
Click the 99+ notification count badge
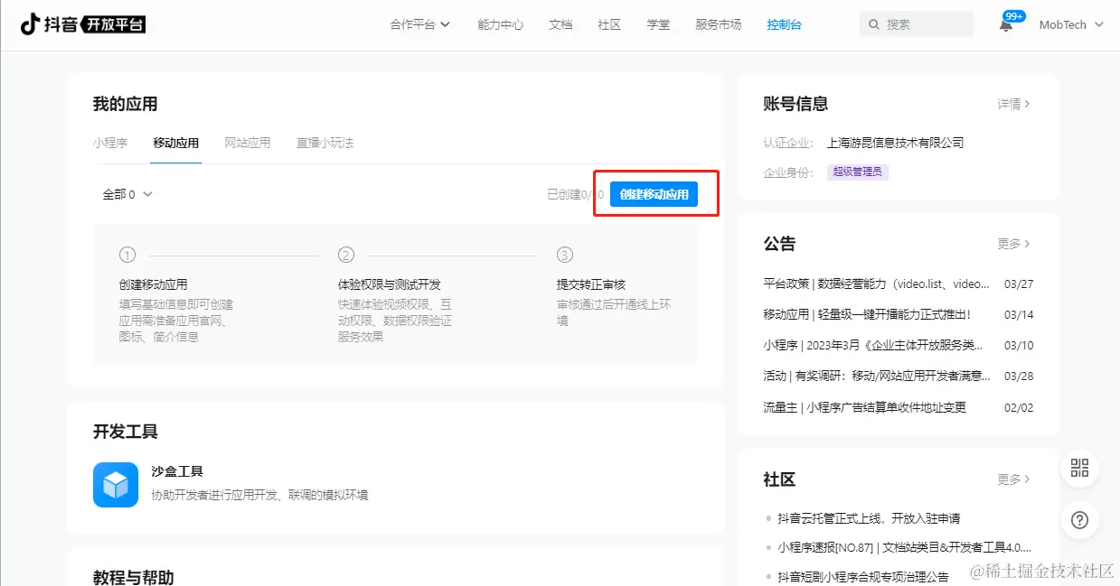point(1014,16)
